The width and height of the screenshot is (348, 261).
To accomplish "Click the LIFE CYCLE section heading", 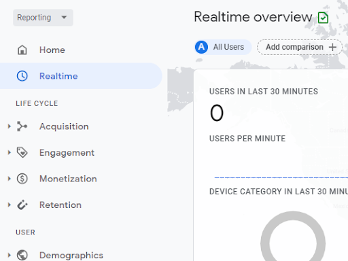I will (37, 103).
